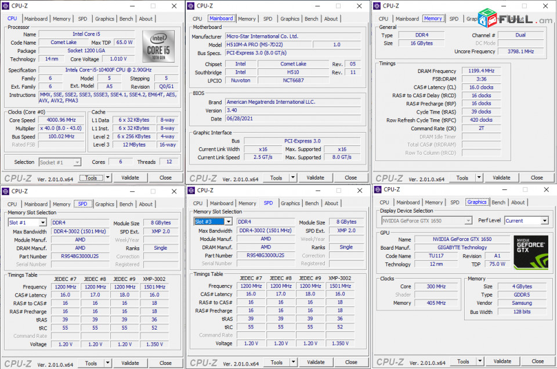The height and width of the screenshot is (369, 557).
Task: Click the '4000.96 MHz' core speed value
Action: 62,120
